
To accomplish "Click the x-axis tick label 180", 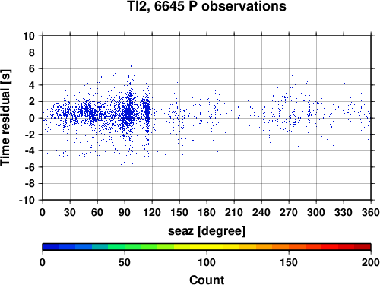I will (207, 212).
